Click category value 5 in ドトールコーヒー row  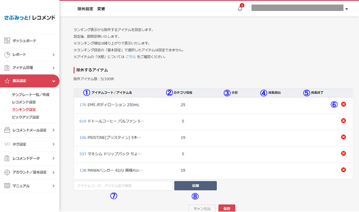pos(183,121)
